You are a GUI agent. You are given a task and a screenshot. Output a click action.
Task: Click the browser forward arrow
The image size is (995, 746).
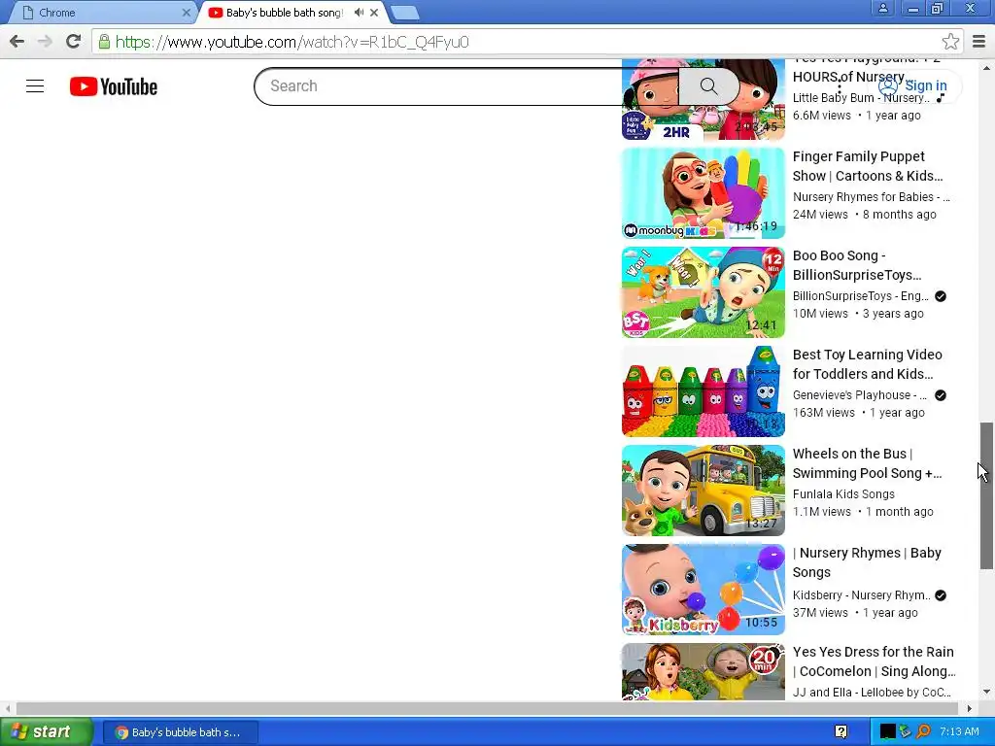(45, 42)
